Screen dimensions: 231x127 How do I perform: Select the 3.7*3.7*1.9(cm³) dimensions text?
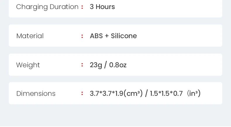pyautogui.click(x=116, y=94)
